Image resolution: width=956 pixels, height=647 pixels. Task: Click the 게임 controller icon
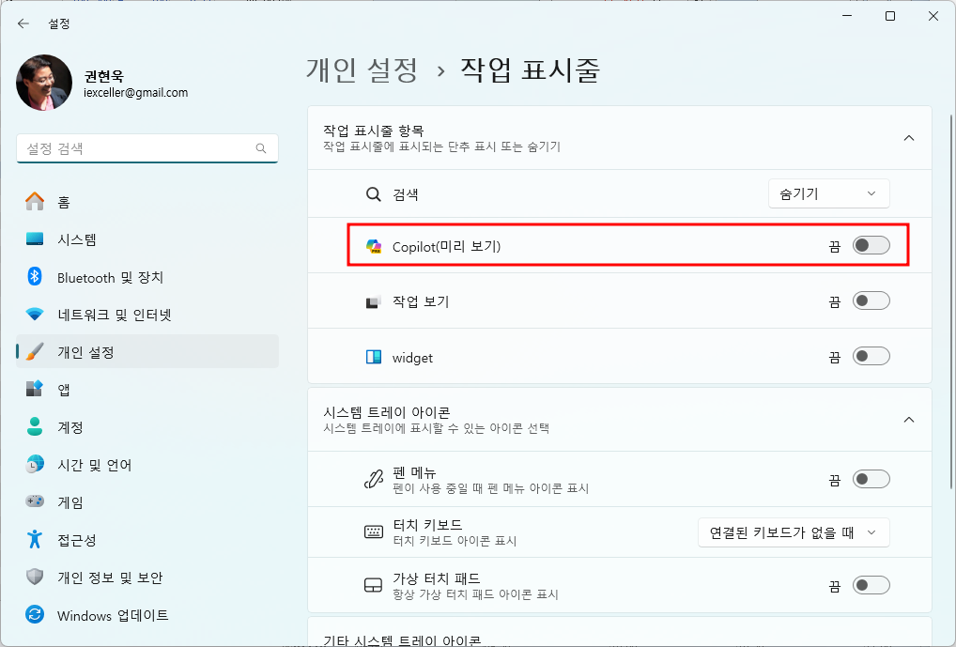35,501
